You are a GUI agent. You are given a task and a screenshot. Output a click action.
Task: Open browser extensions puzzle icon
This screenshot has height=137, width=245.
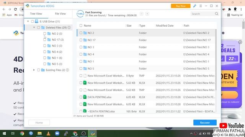pos(229,9)
